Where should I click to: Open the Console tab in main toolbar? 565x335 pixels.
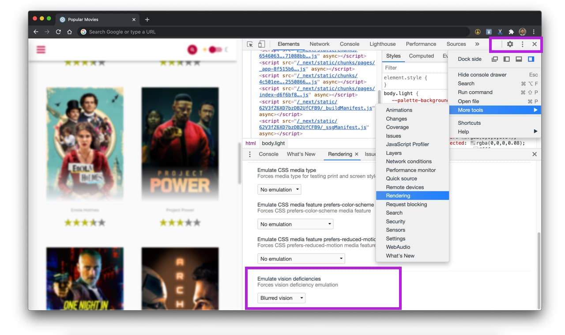click(x=350, y=44)
